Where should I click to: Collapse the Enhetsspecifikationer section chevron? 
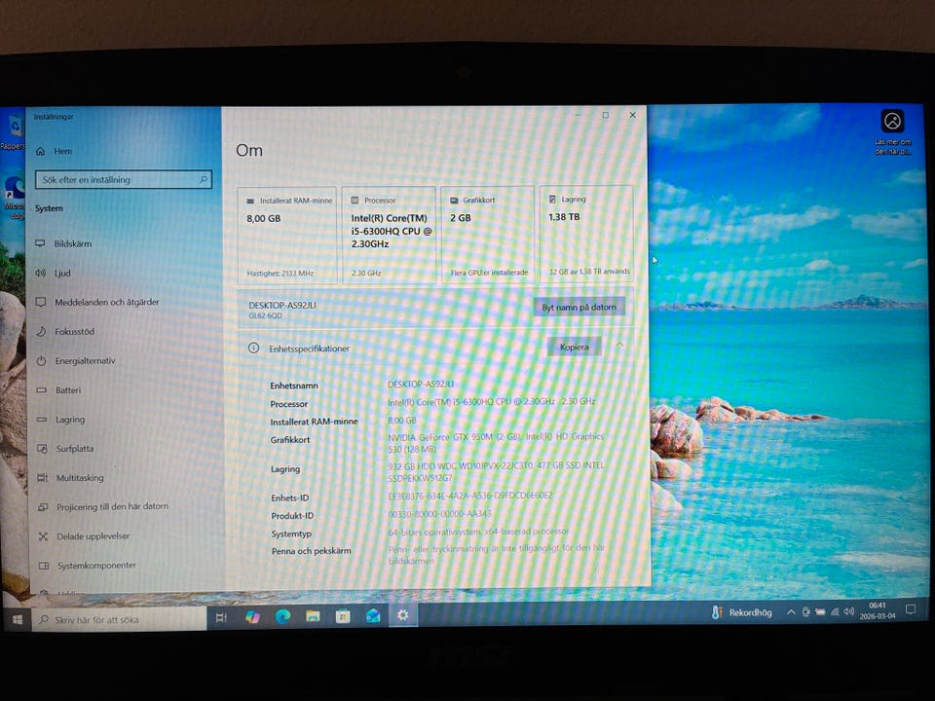[619, 345]
